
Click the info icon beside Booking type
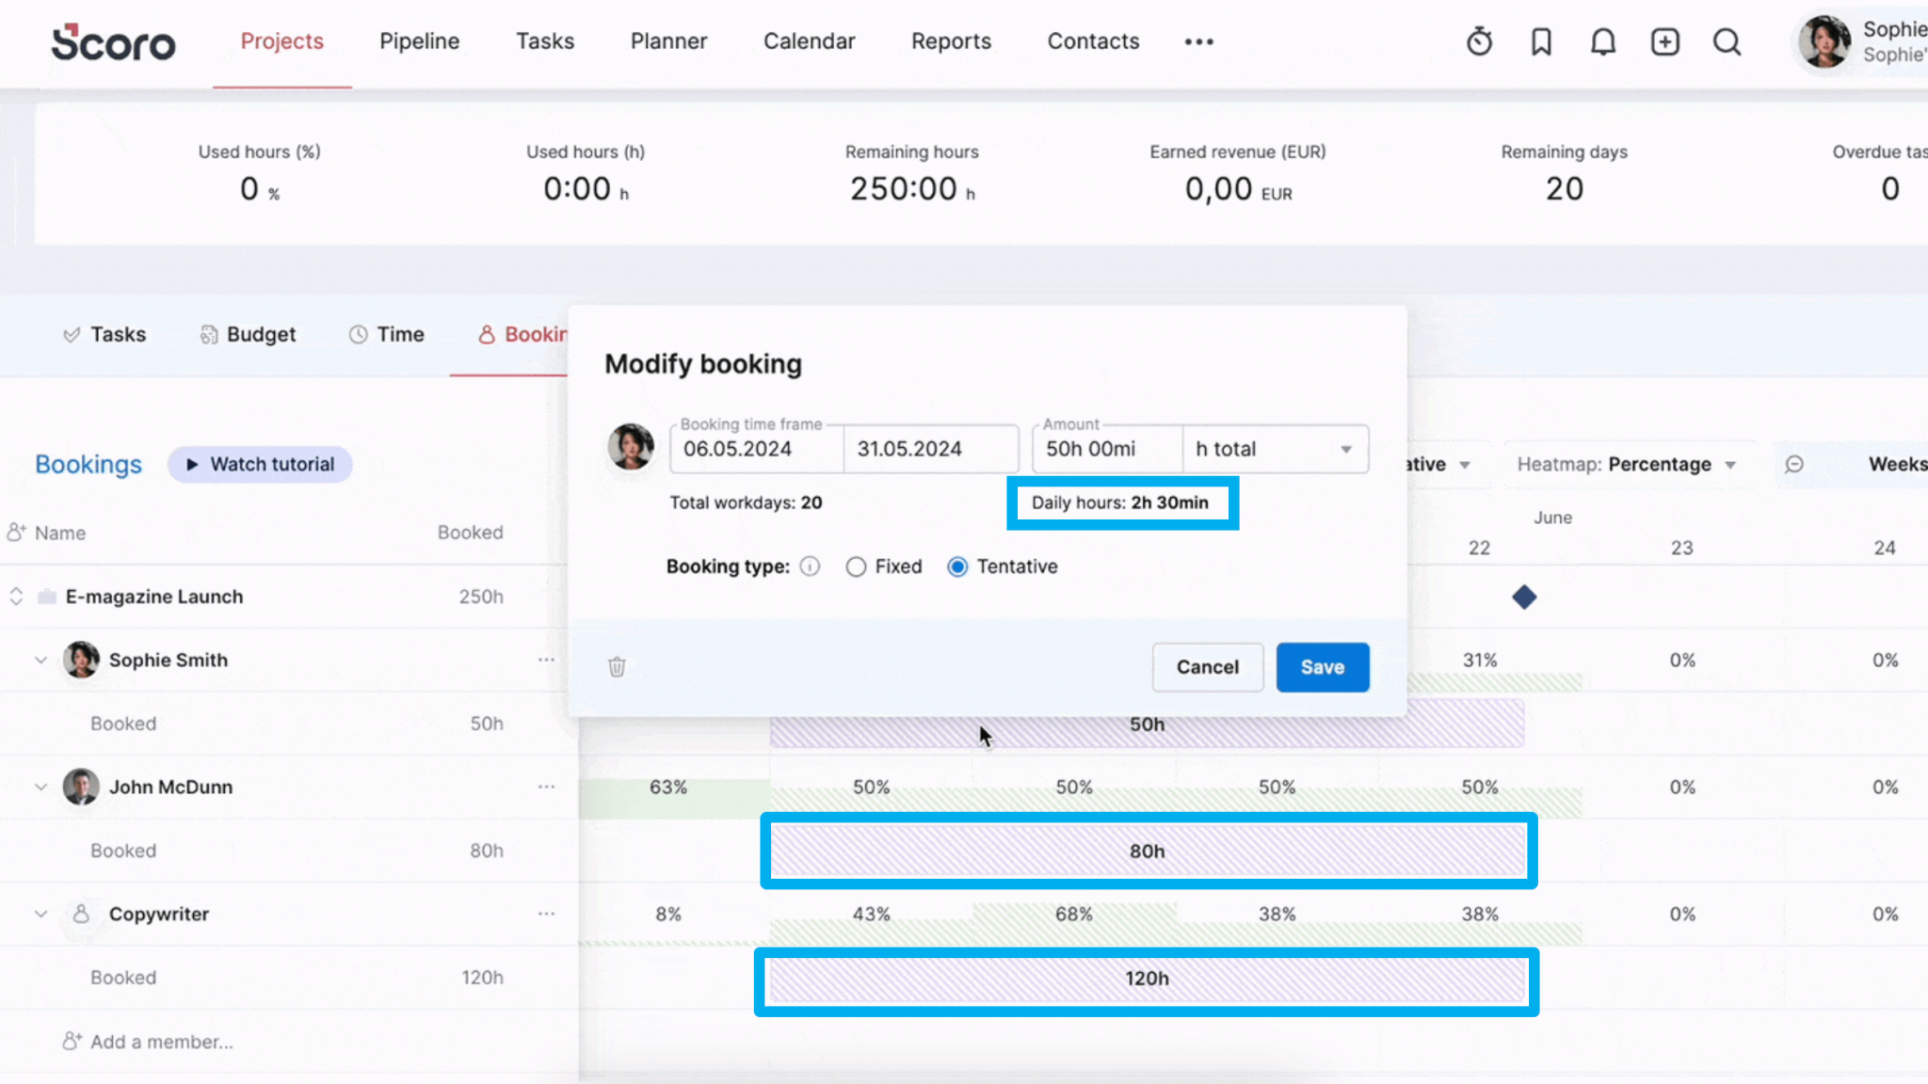pos(809,566)
